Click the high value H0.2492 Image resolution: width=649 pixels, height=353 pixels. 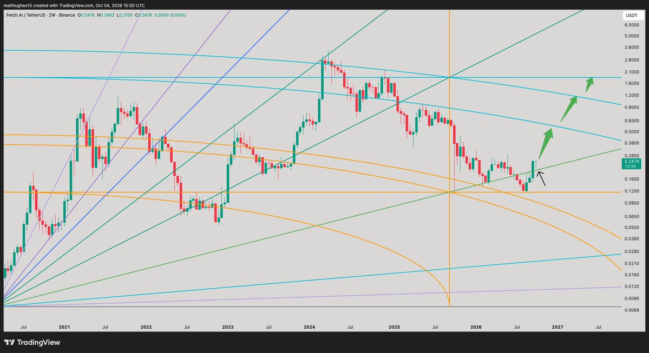[106, 15]
